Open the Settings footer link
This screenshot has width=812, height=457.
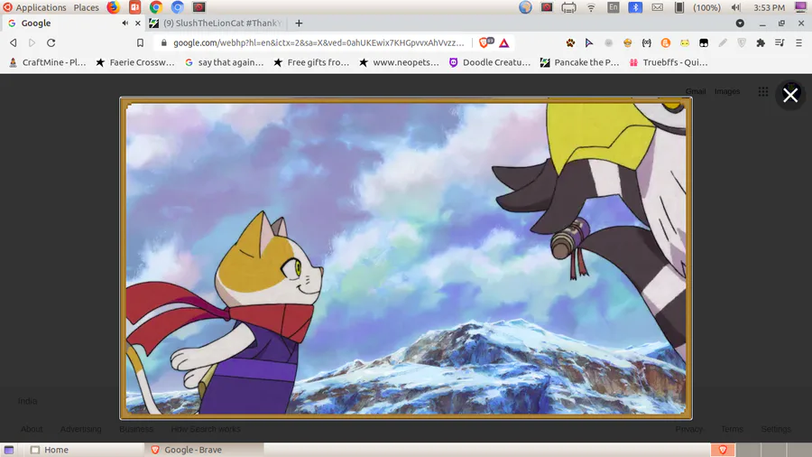[776, 429]
